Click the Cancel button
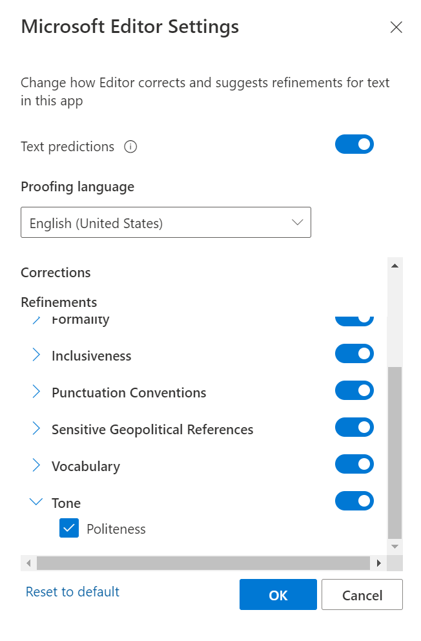The width and height of the screenshot is (421, 641). click(362, 595)
